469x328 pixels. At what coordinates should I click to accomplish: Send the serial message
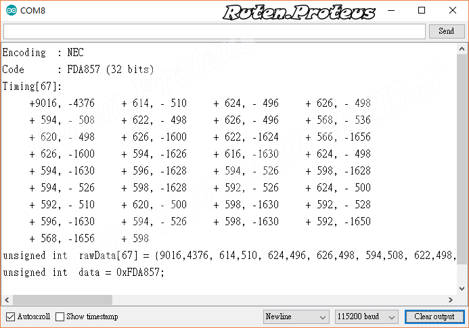point(447,31)
